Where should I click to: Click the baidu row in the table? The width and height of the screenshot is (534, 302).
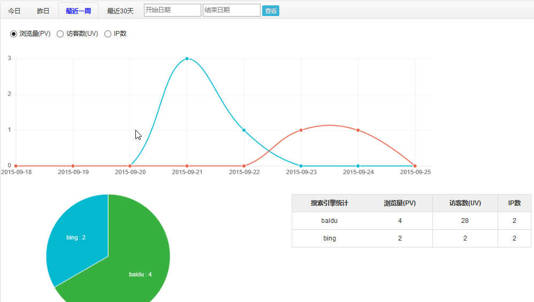coord(330,221)
